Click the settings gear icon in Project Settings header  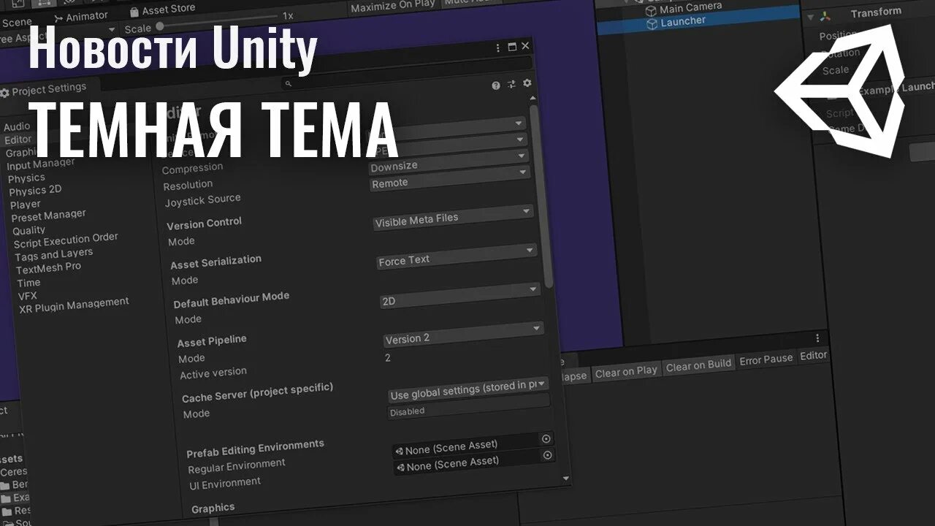[527, 83]
